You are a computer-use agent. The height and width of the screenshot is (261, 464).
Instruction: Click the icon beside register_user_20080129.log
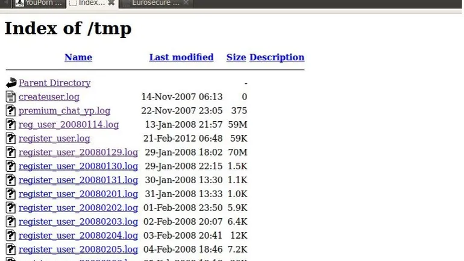point(11,153)
